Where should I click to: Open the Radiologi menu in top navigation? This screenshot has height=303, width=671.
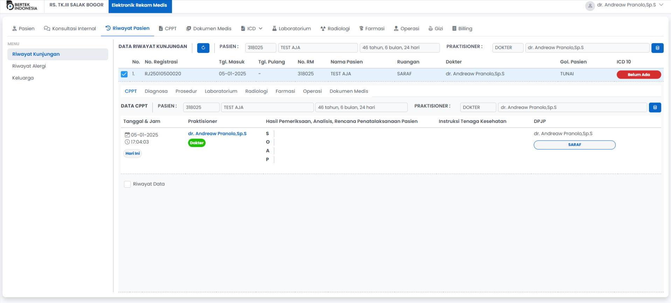coord(335,29)
